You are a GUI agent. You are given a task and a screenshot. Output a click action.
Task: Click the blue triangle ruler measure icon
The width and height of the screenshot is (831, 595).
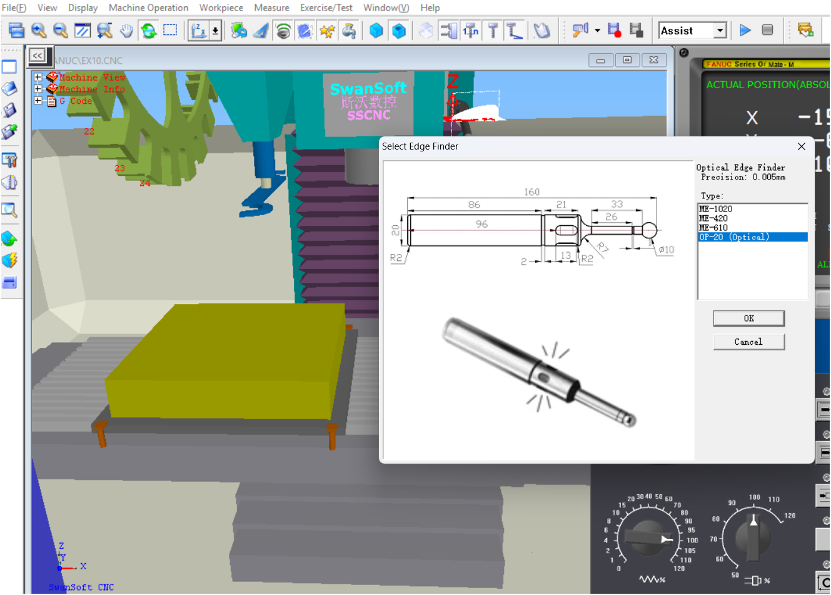click(x=261, y=30)
